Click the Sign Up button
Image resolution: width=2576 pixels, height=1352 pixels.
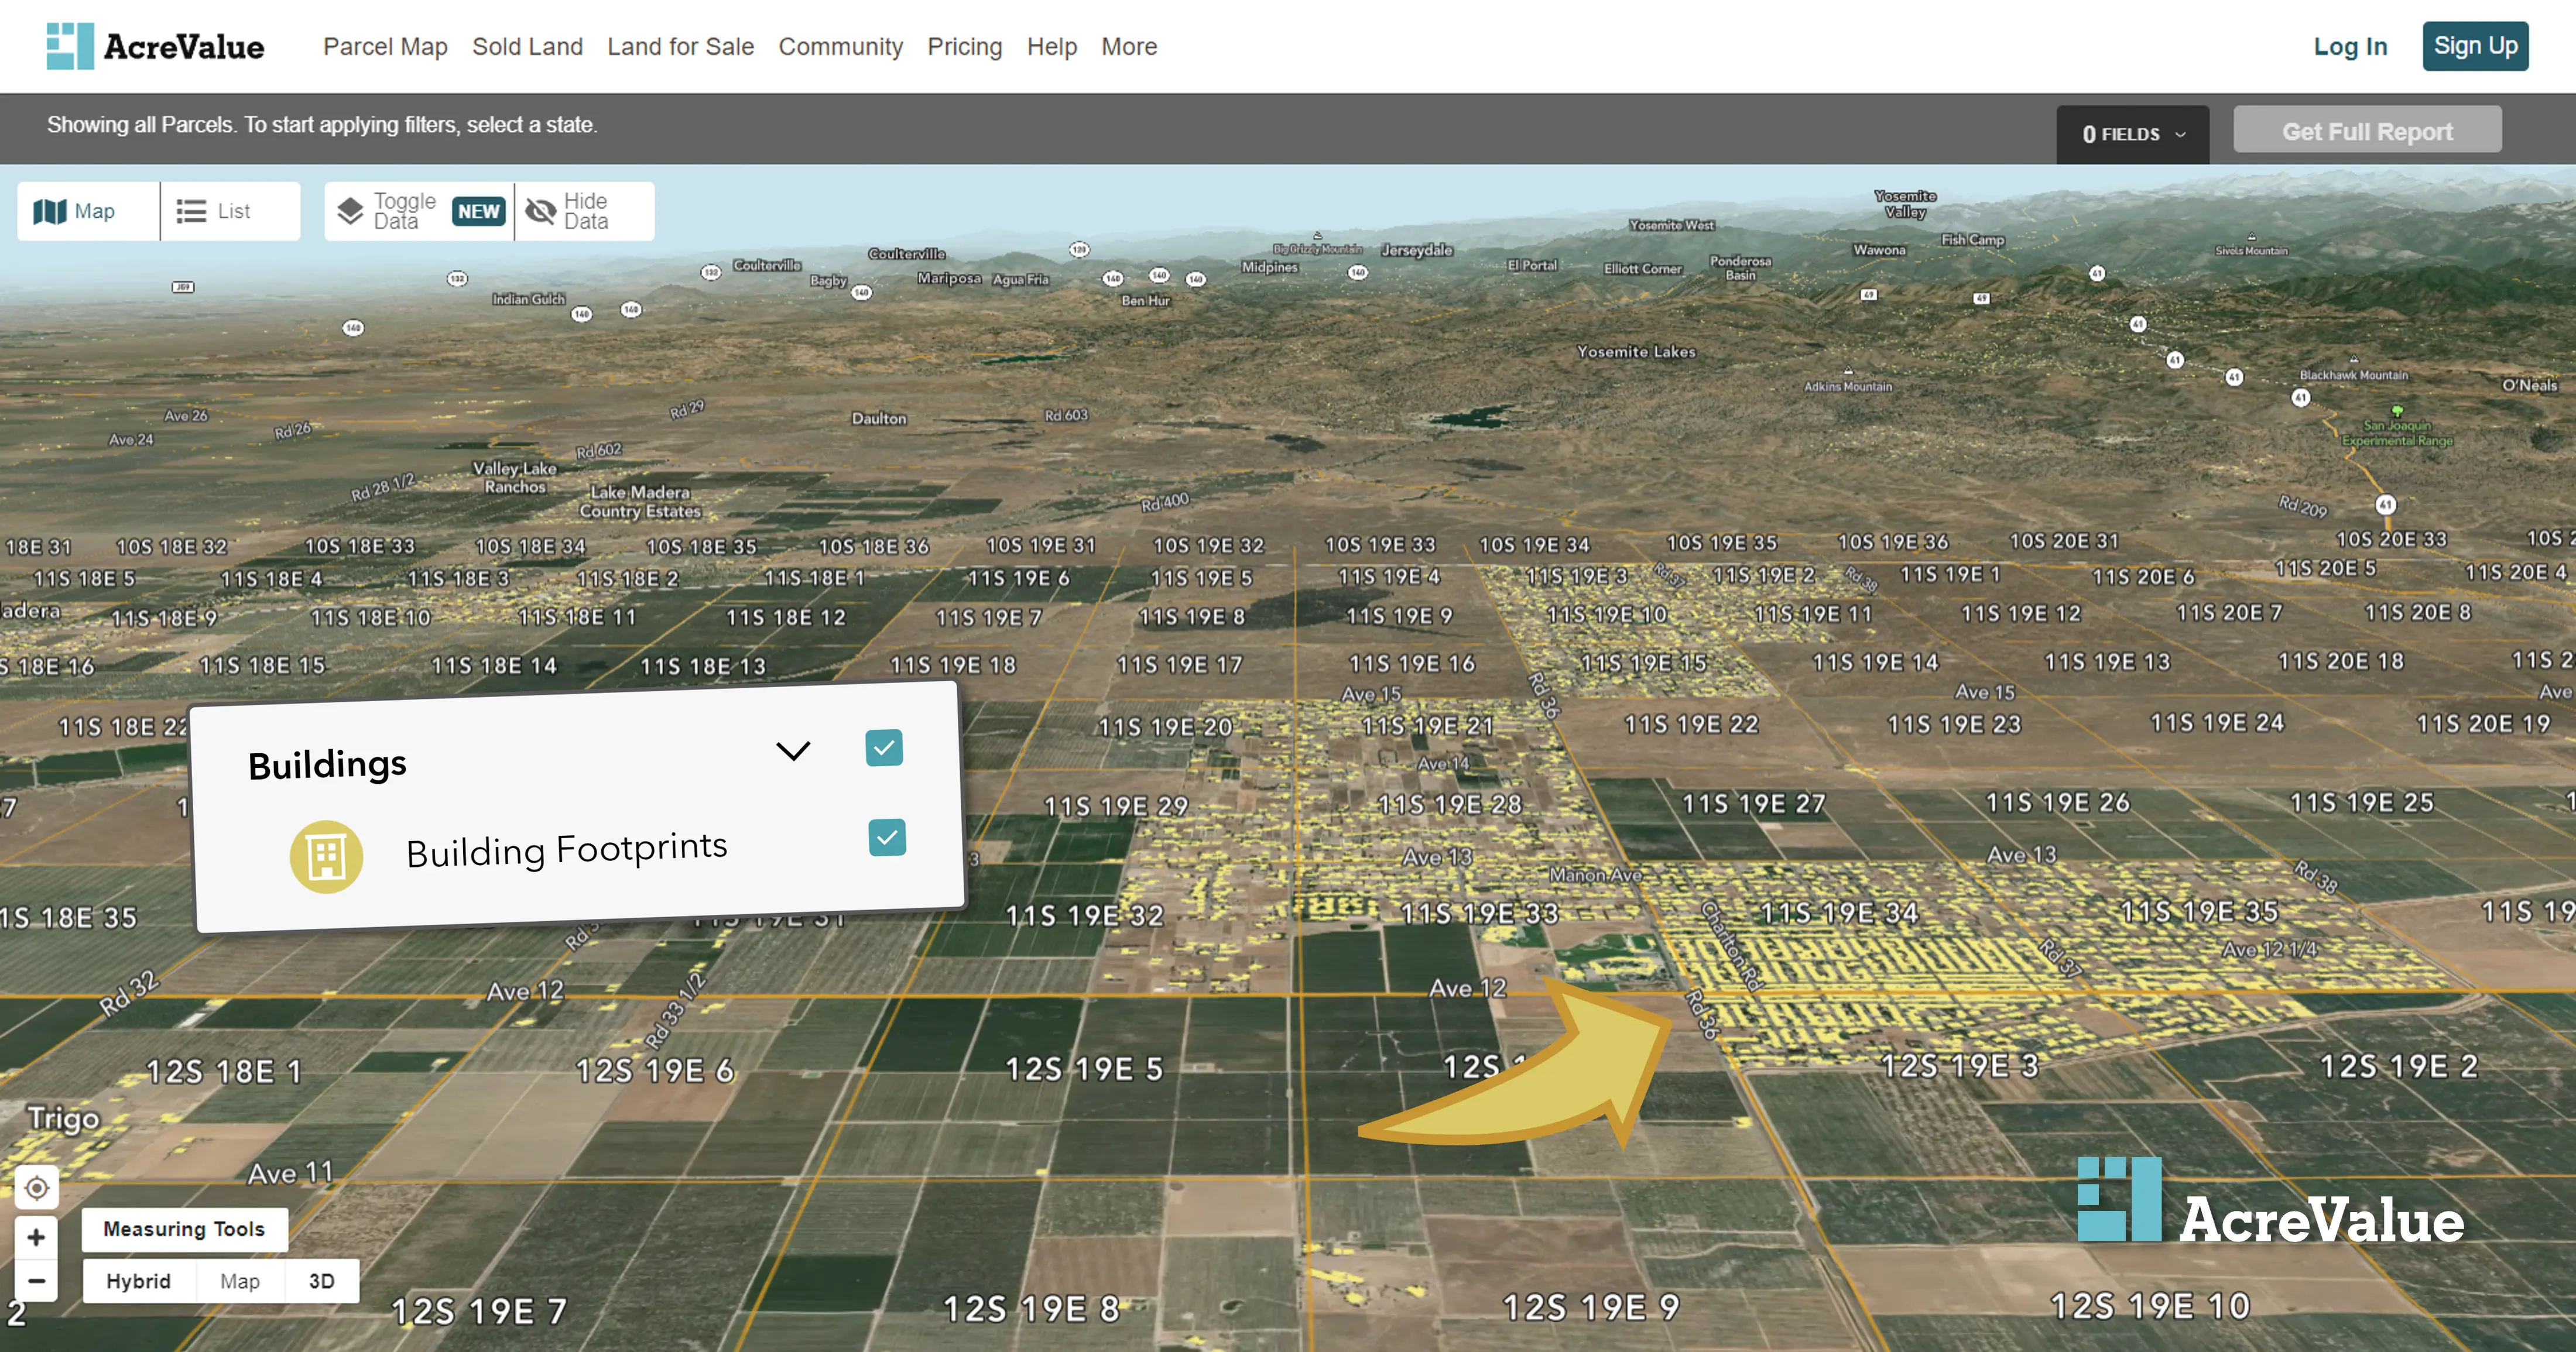tap(2475, 45)
